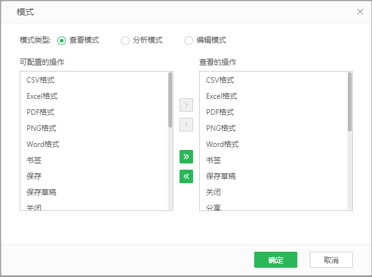Click the single left arrow move button
Screen dimensions: 372x277
point(186,125)
